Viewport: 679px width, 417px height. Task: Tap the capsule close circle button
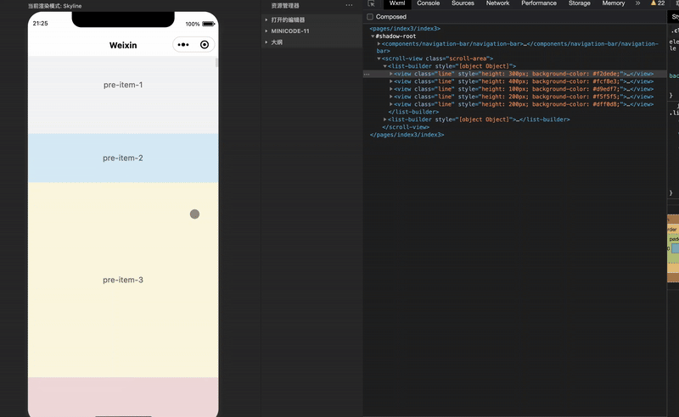click(205, 45)
